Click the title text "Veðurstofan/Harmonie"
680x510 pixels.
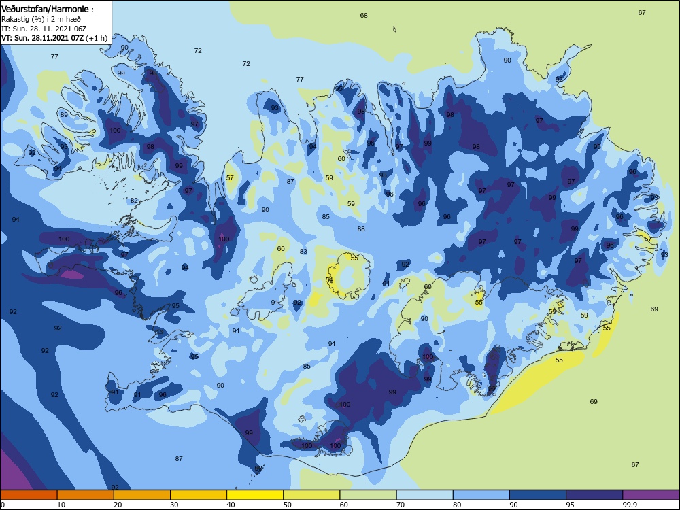coord(45,9)
